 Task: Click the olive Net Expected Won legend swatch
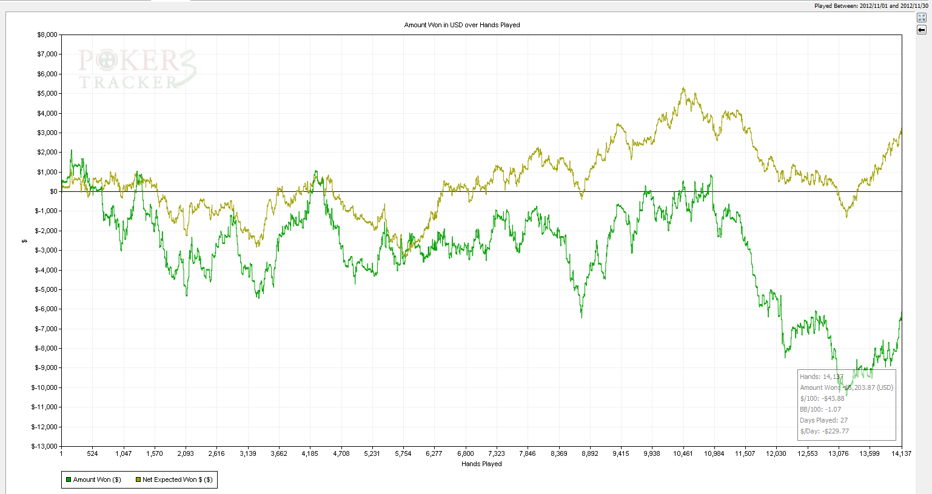(x=138, y=480)
